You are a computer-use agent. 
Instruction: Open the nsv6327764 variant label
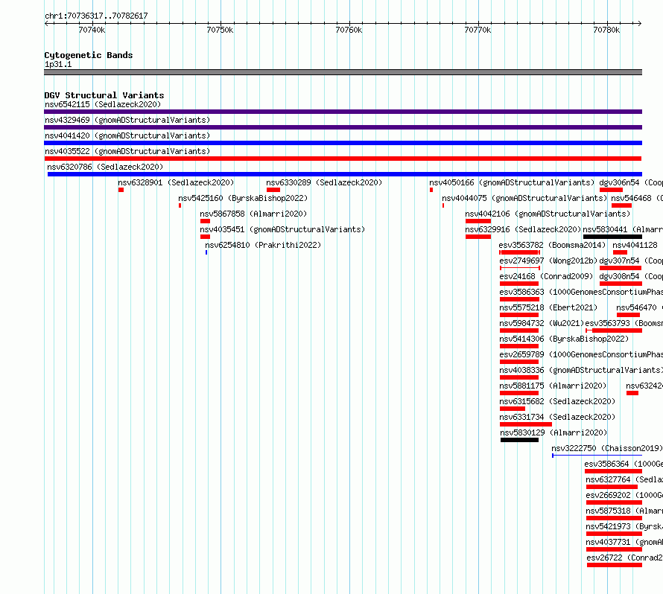coord(624,479)
